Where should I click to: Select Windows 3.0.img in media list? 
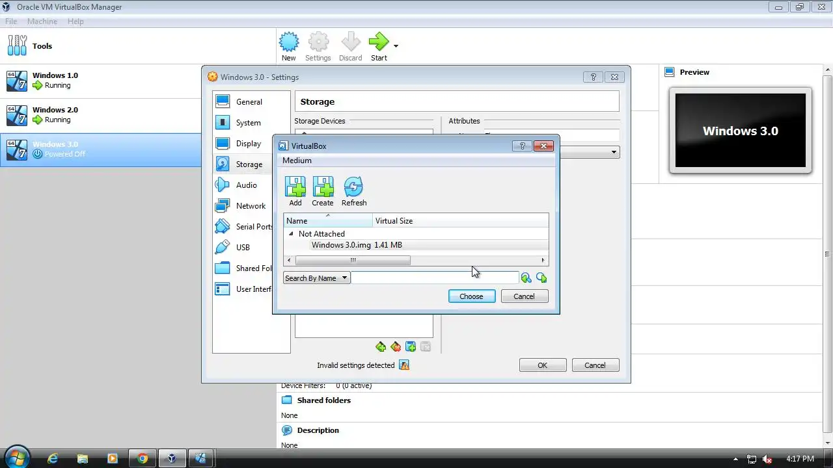pyautogui.click(x=341, y=245)
